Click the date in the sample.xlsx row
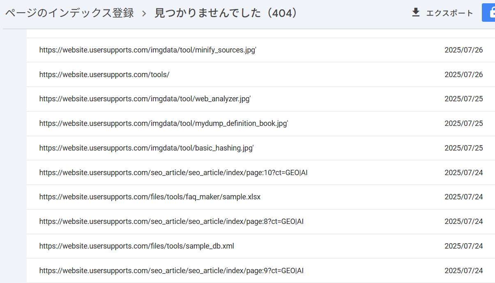 (463, 197)
